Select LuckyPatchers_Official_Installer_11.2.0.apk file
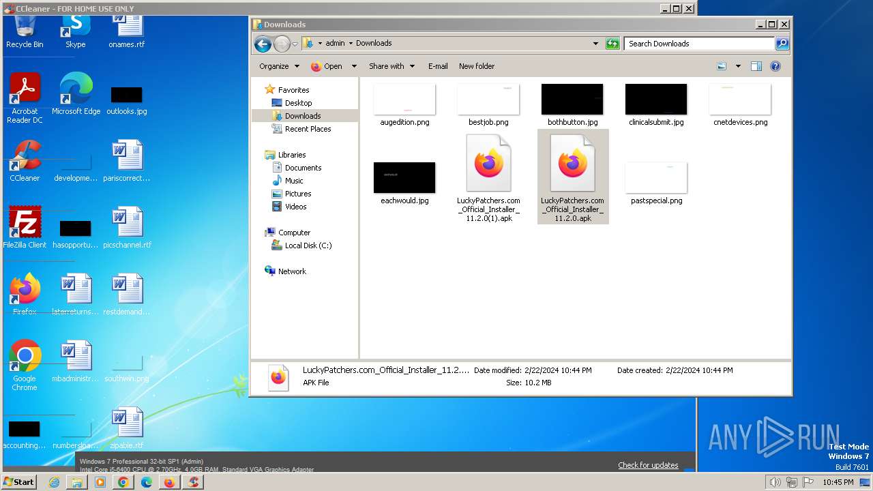 click(x=573, y=178)
